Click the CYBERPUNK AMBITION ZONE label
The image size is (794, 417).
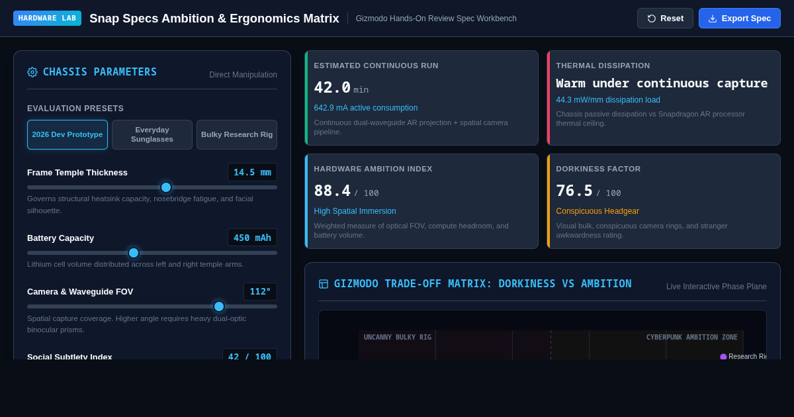(692, 338)
